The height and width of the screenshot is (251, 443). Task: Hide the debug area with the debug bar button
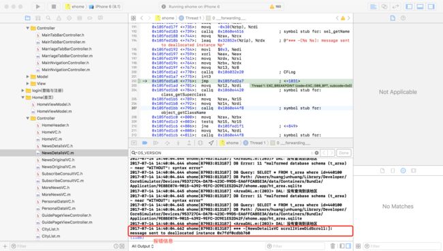coord(134,143)
